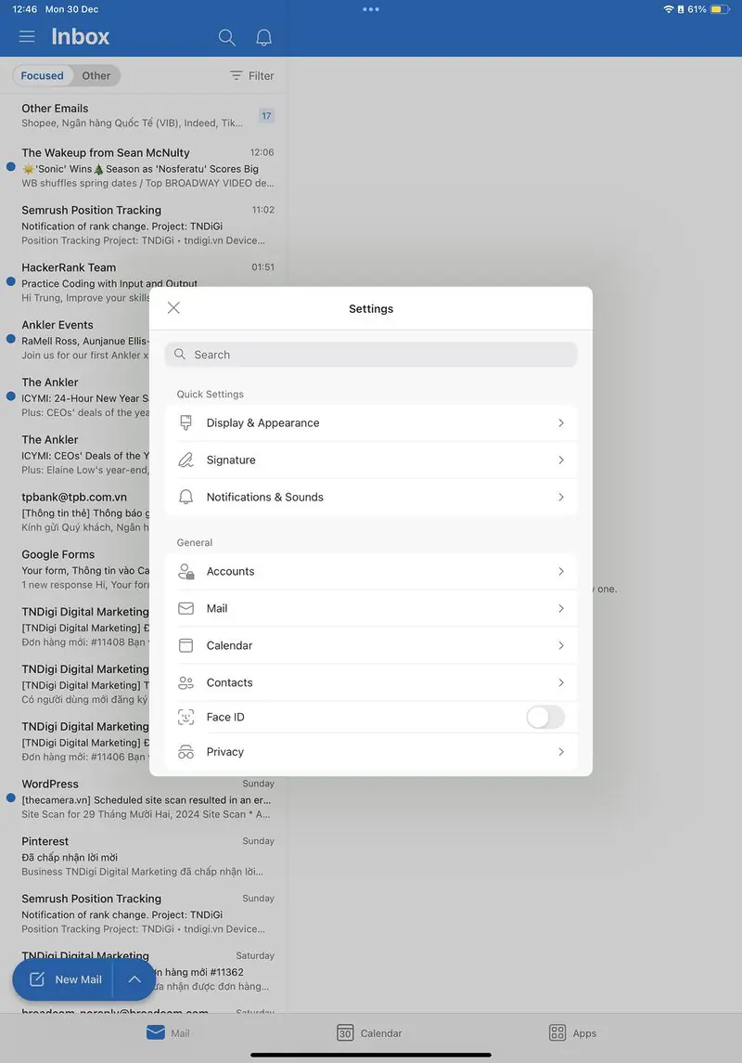Open the Privacy row chevron
The height and width of the screenshot is (1063, 742).
[561, 752]
